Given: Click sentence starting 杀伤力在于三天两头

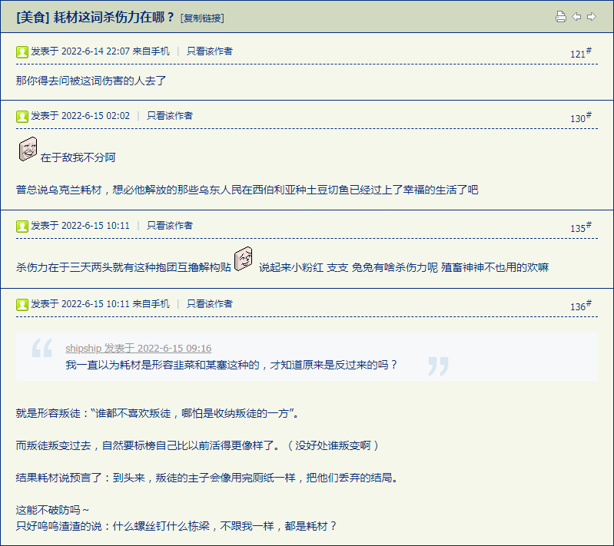Looking at the screenshot, I should coord(124,267).
